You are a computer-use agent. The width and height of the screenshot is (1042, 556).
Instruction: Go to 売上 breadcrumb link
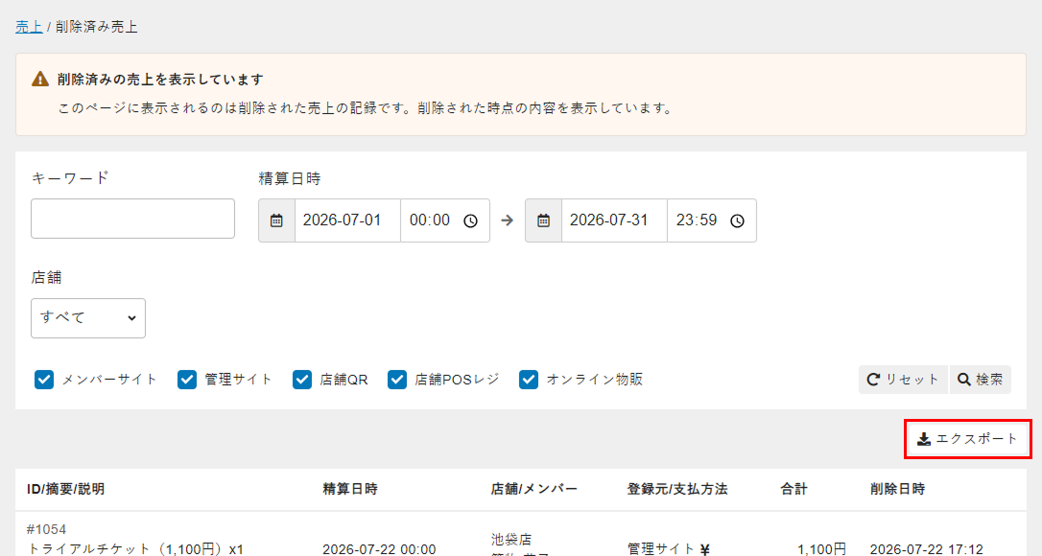[29, 27]
